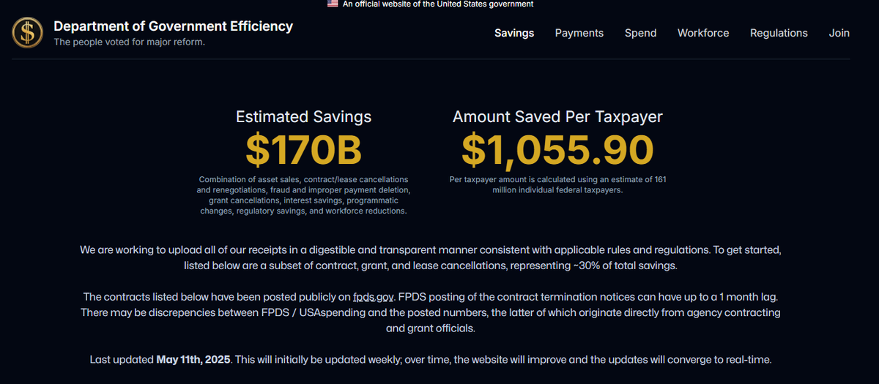Click the 161 million taxpayers explanation text
Viewport: 879px width, 384px height.
point(557,184)
